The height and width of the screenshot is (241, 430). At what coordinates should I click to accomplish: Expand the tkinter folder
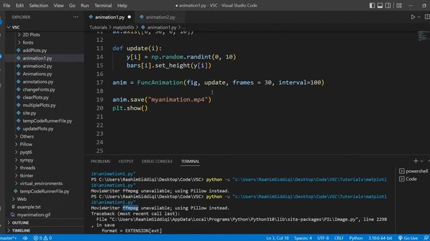coord(26,175)
